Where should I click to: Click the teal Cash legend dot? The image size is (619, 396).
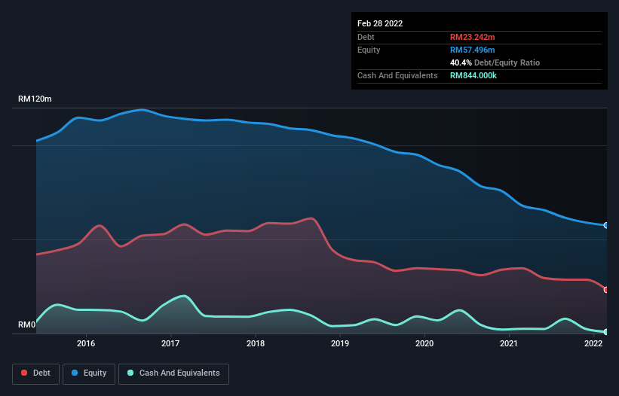click(x=130, y=373)
